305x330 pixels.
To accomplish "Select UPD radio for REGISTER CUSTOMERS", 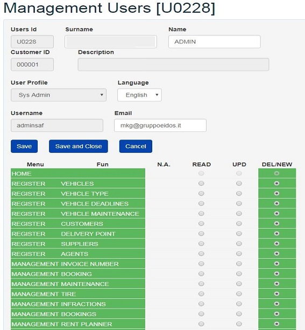I will 239,224.
